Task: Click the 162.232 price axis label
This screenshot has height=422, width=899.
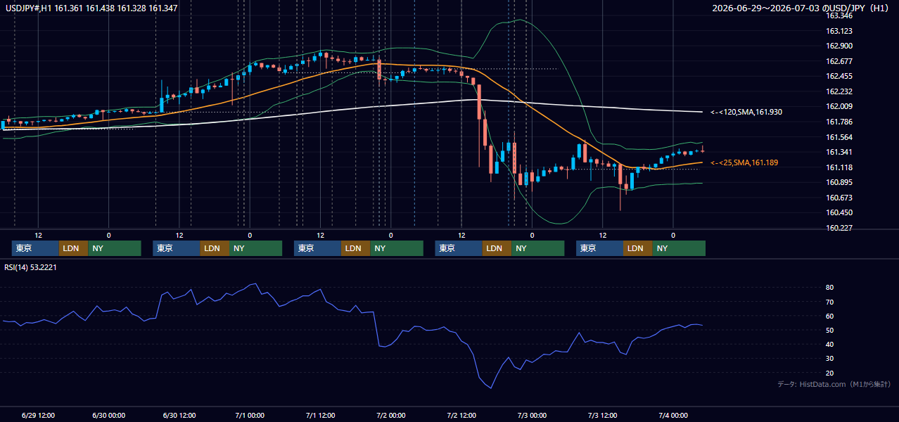Action: coord(839,91)
